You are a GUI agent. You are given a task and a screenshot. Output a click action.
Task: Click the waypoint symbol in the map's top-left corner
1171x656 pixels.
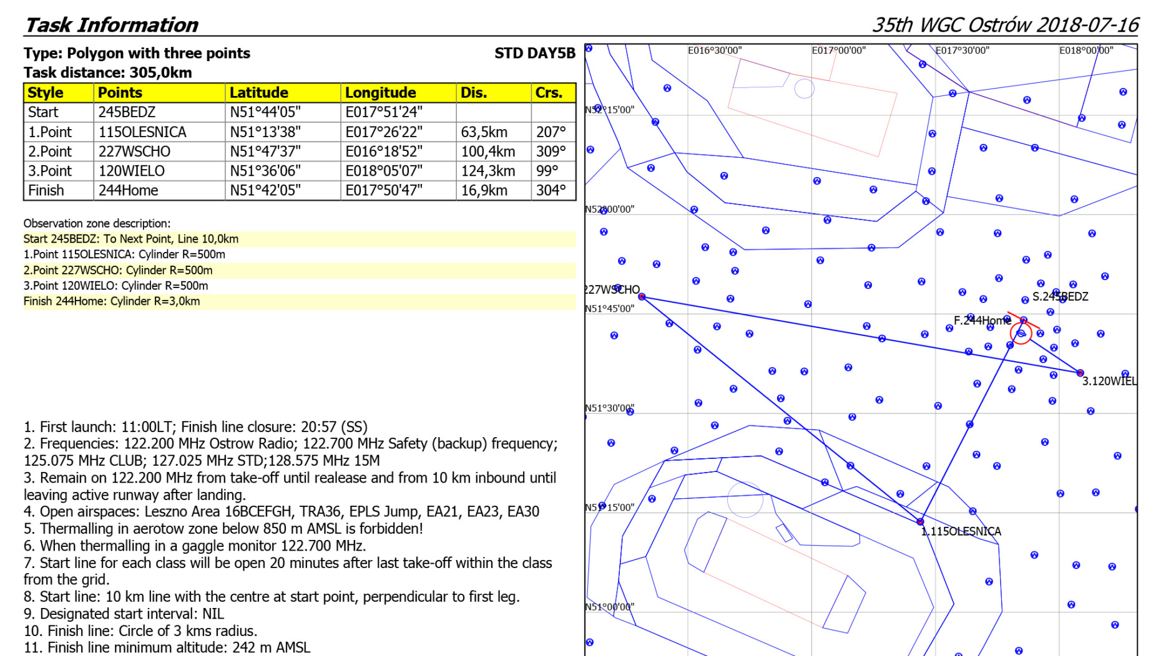click(x=589, y=49)
